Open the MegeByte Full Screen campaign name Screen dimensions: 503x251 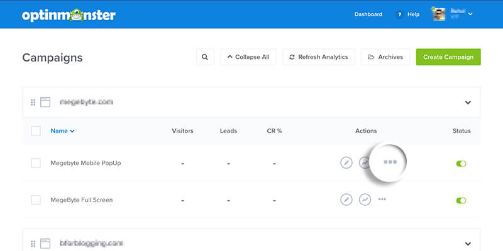click(82, 200)
